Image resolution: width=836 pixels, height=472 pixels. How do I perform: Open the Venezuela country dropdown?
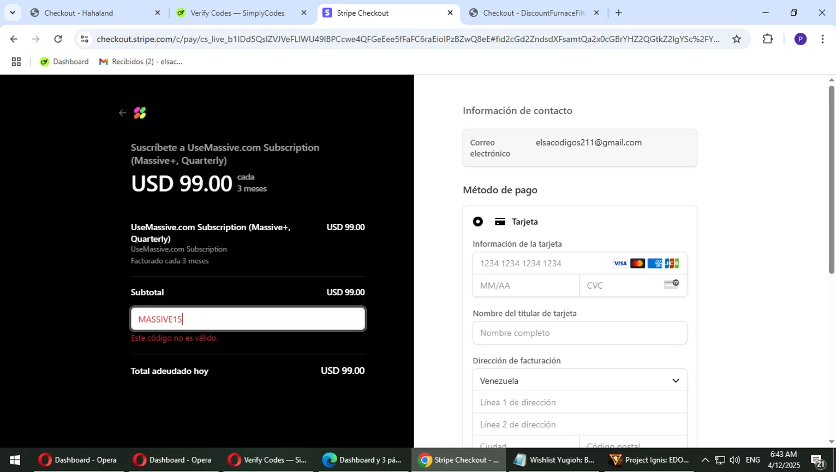(580, 381)
